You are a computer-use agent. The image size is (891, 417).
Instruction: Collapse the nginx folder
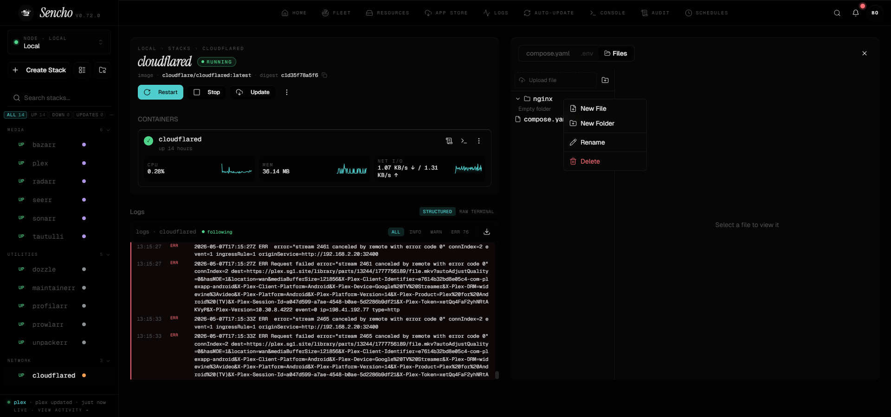[518, 99]
